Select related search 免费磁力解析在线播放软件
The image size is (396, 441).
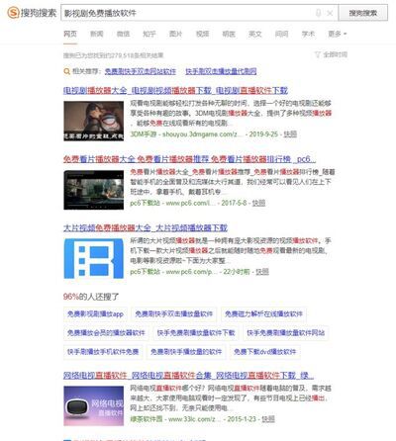(263, 313)
